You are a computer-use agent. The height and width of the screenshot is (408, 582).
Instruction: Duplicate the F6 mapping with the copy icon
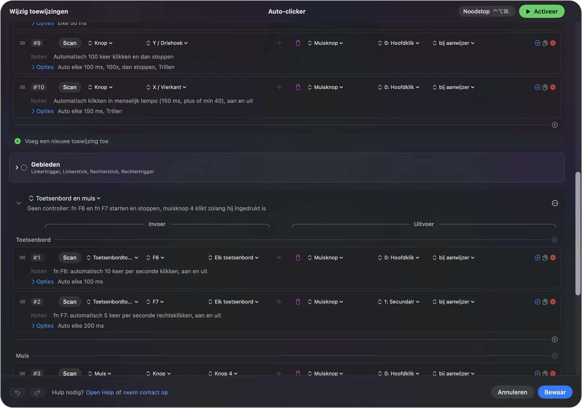click(545, 258)
